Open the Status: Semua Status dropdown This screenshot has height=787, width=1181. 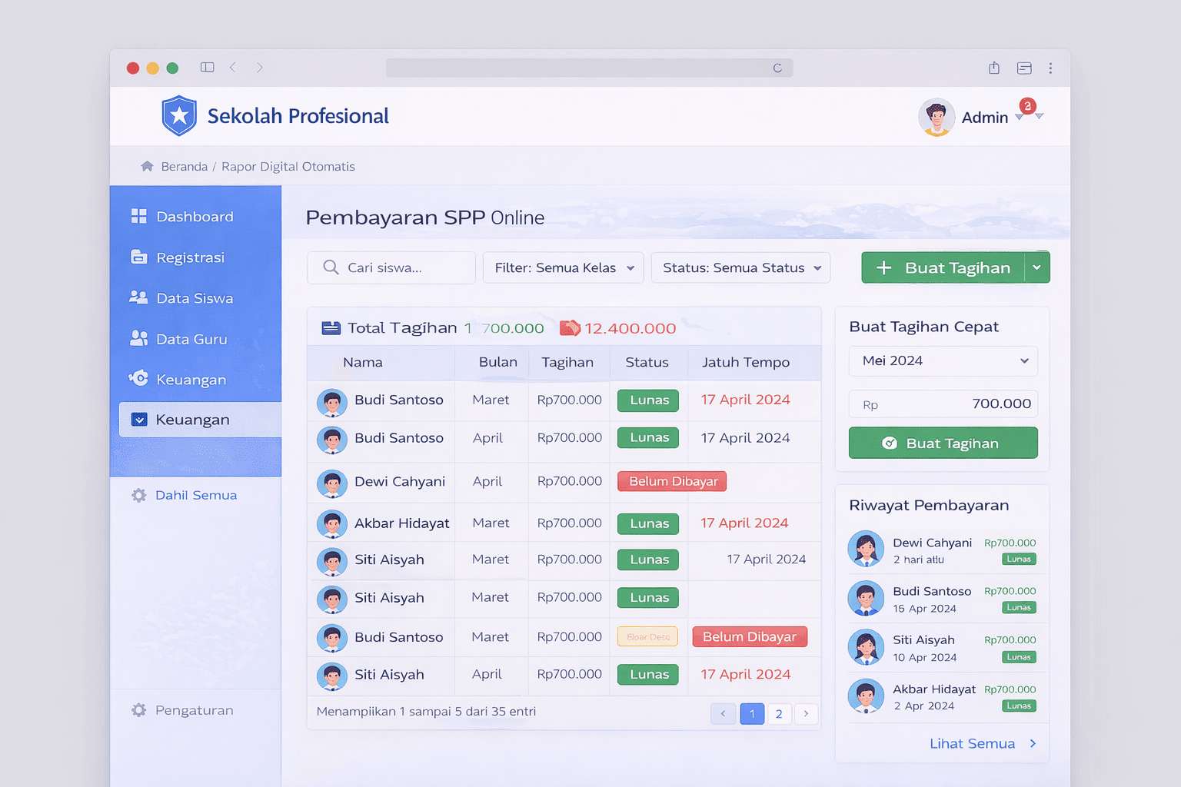[x=740, y=268]
